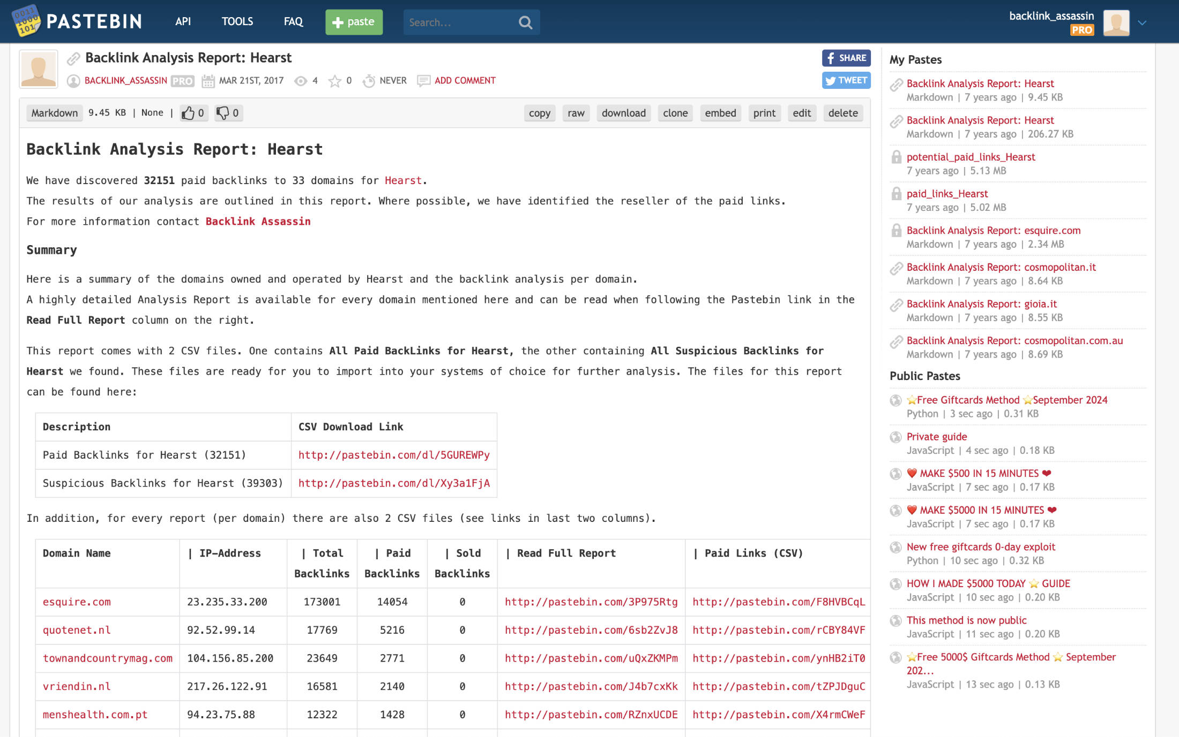Click the Pastebin logo icon

point(27,21)
